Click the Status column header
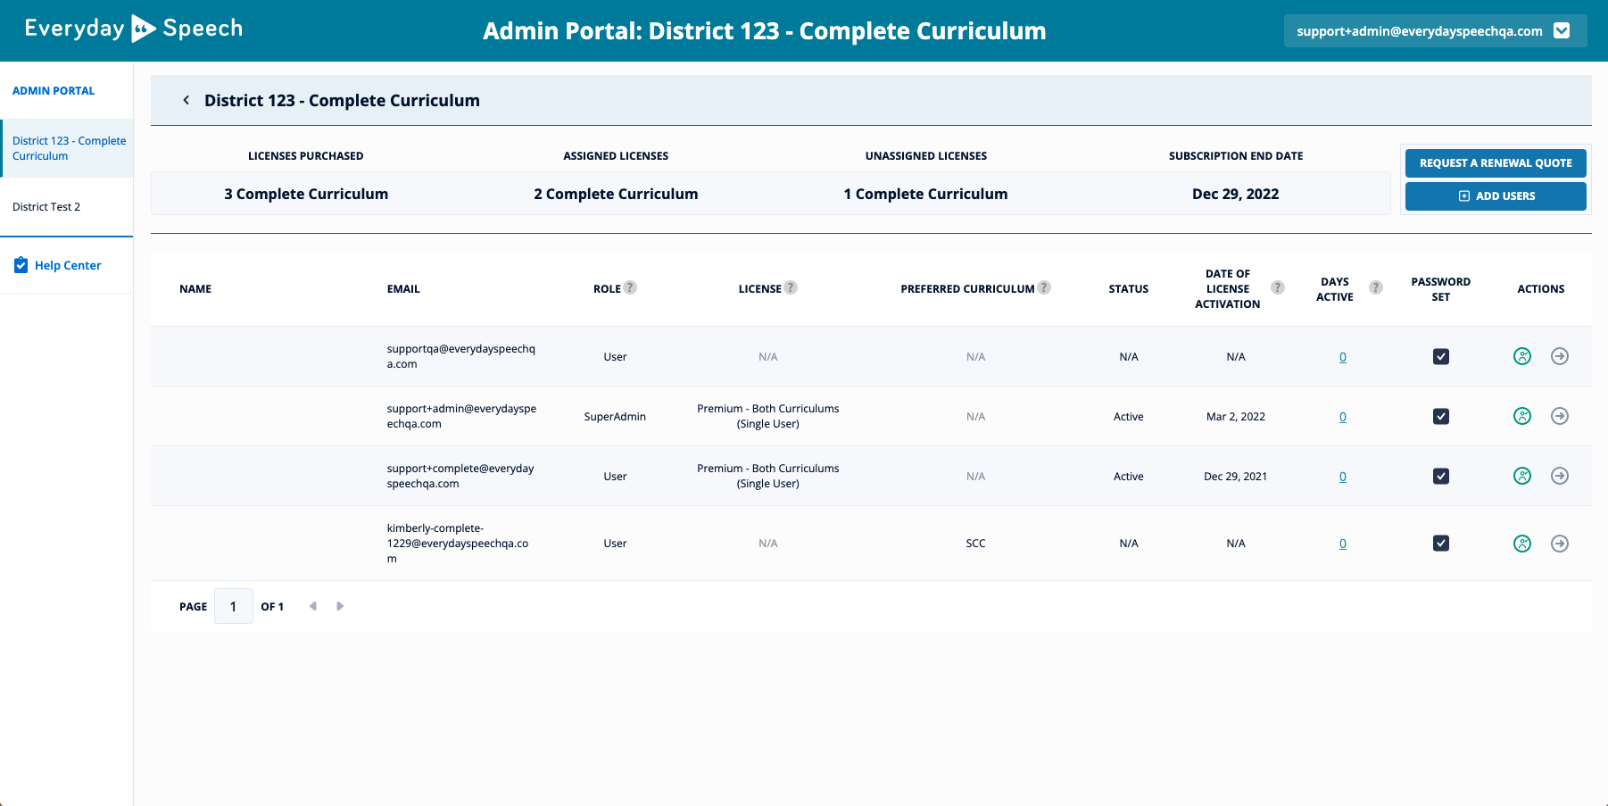This screenshot has height=806, width=1608. coord(1129,288)
